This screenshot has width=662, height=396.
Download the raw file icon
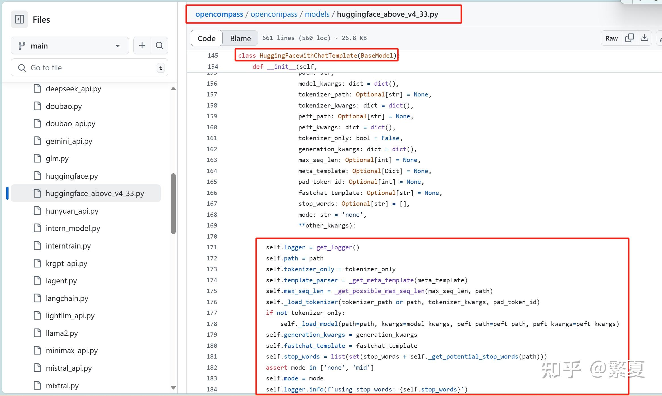point(644,38)
